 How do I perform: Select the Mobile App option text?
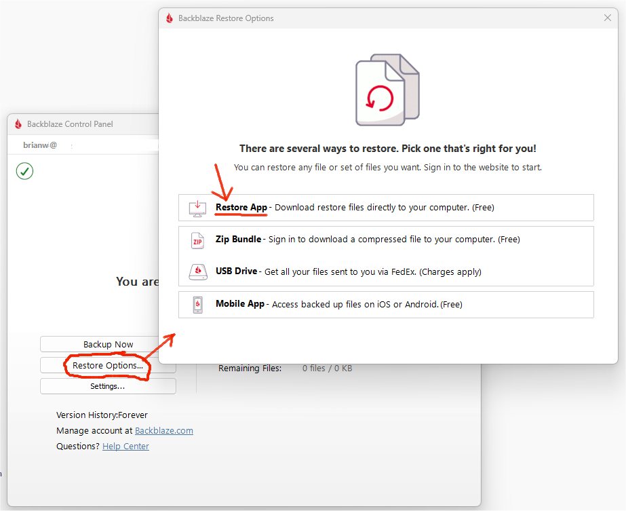(x=240, y=304)
